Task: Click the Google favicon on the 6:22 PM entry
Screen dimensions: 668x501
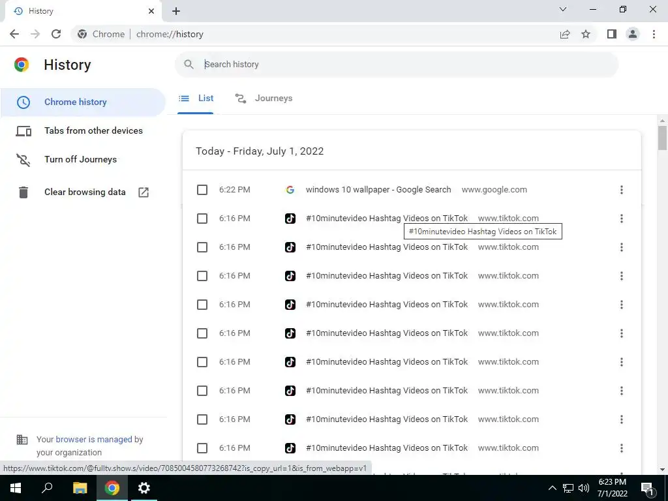Action: pyautogui.click(x=290, y=190)
